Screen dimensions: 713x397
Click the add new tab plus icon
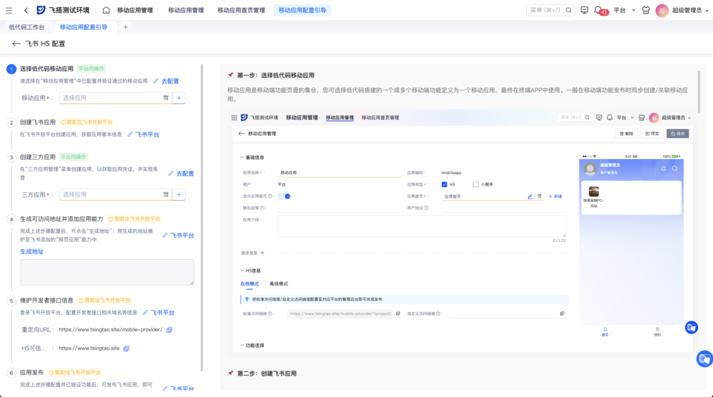click(125, 27)
